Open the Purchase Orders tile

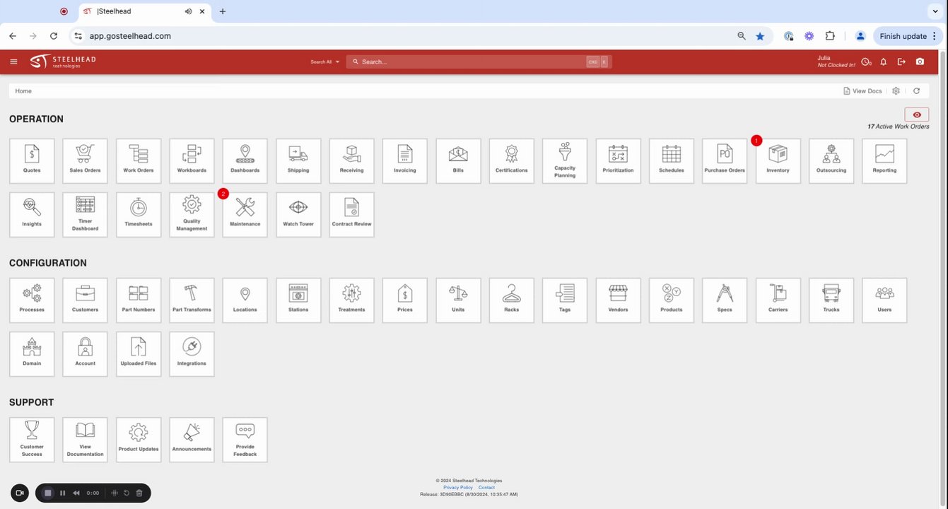point(725,161)
